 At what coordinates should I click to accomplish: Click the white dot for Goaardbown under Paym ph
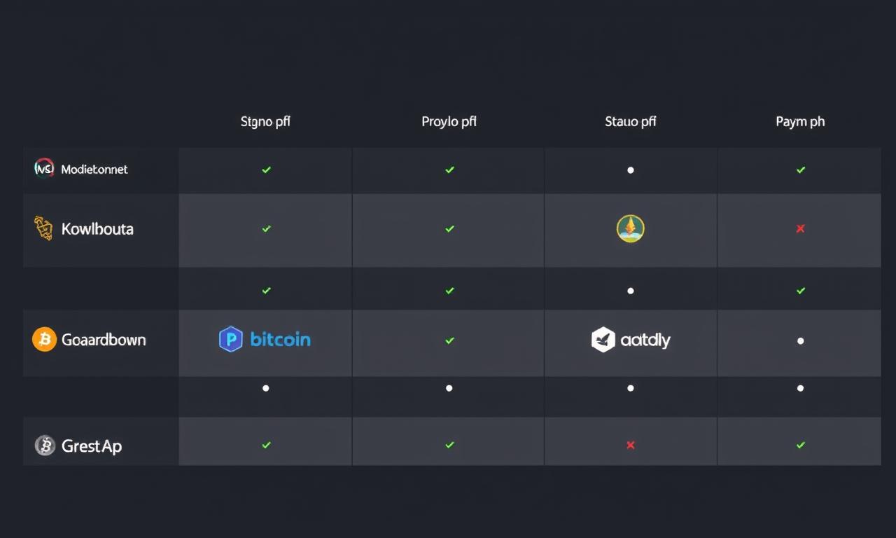801,341
